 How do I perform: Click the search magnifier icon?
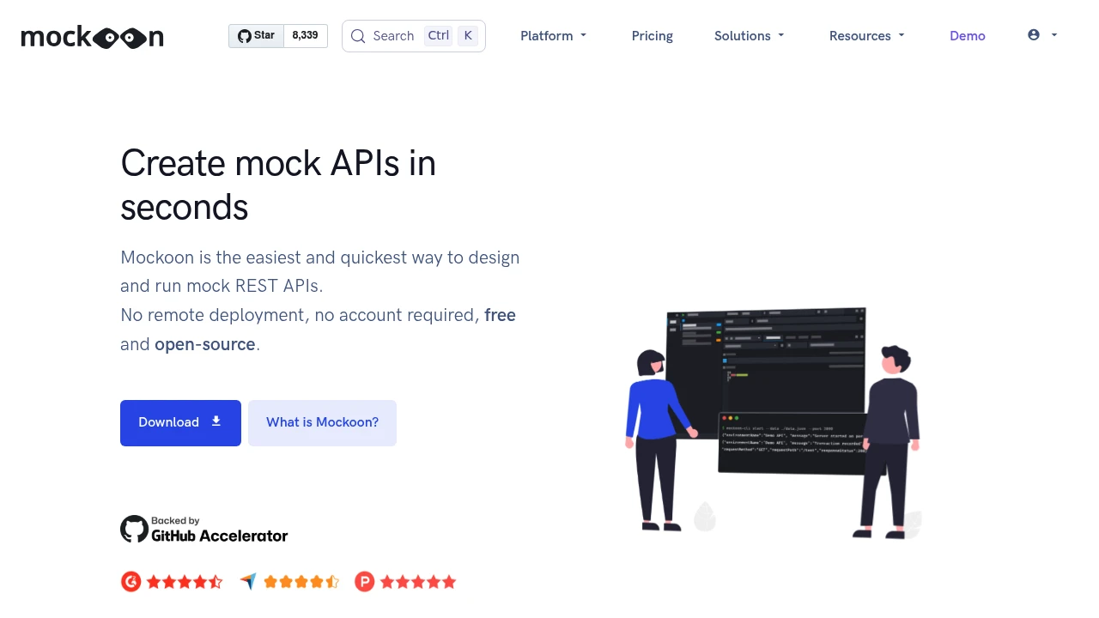pyautogui.click(x=358, y=36)
